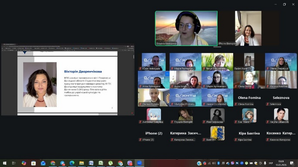Viewport: 298px width, 167px height.
Task: Open Excel from the taskbar
Action: [x=101, y=163]
